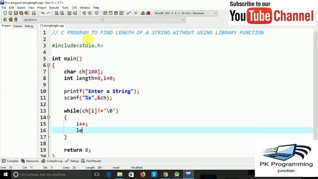Select the stringlength.cpp editor tab
The width and height of the screenshot is (318, 179).
[x=52, y=26]
